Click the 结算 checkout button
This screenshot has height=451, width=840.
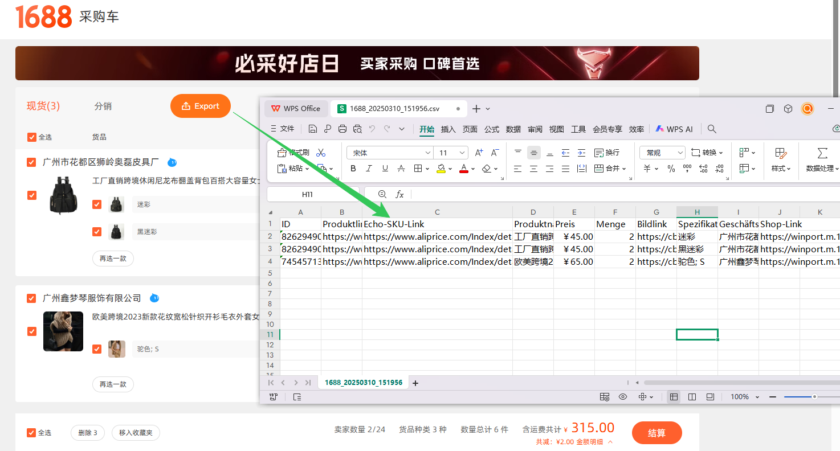pos(657,433)
